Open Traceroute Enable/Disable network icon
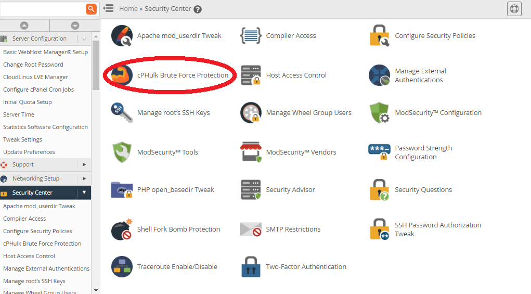This screenshot has width=531, height=294. (122, 266)
